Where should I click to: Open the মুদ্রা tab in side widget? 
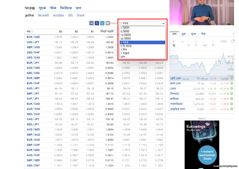tap(184, 34)
